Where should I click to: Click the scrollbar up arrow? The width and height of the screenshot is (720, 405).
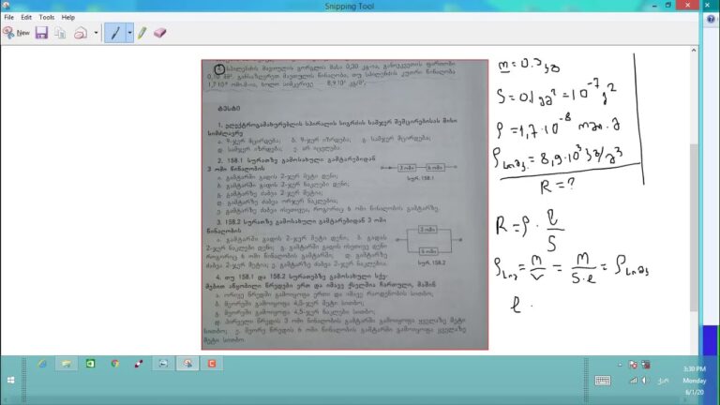click(x=694, y=50)
